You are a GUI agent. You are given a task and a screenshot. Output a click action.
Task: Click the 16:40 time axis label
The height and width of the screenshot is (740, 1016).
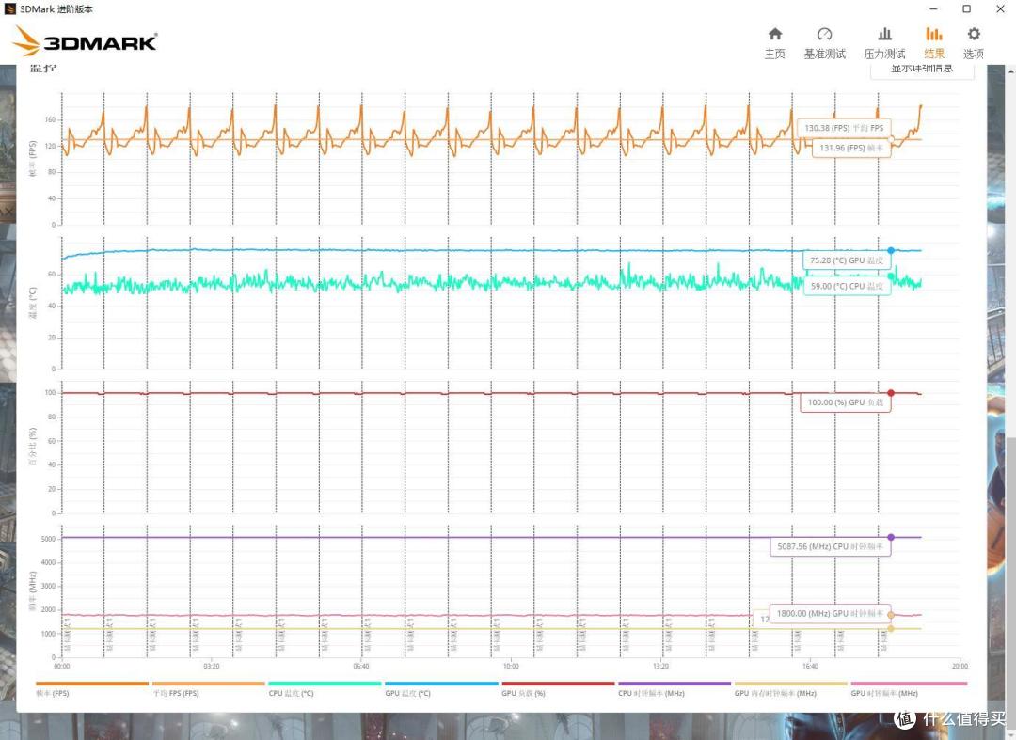click(810, 667)
